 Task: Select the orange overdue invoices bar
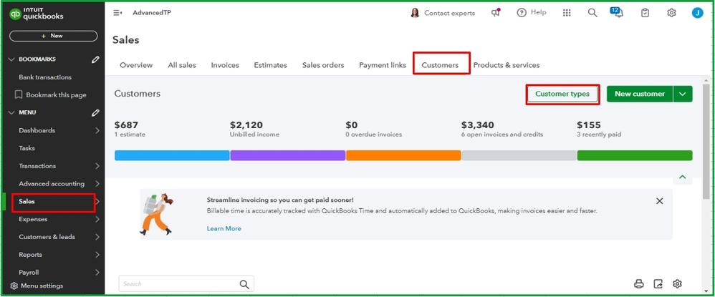(403, 155)
